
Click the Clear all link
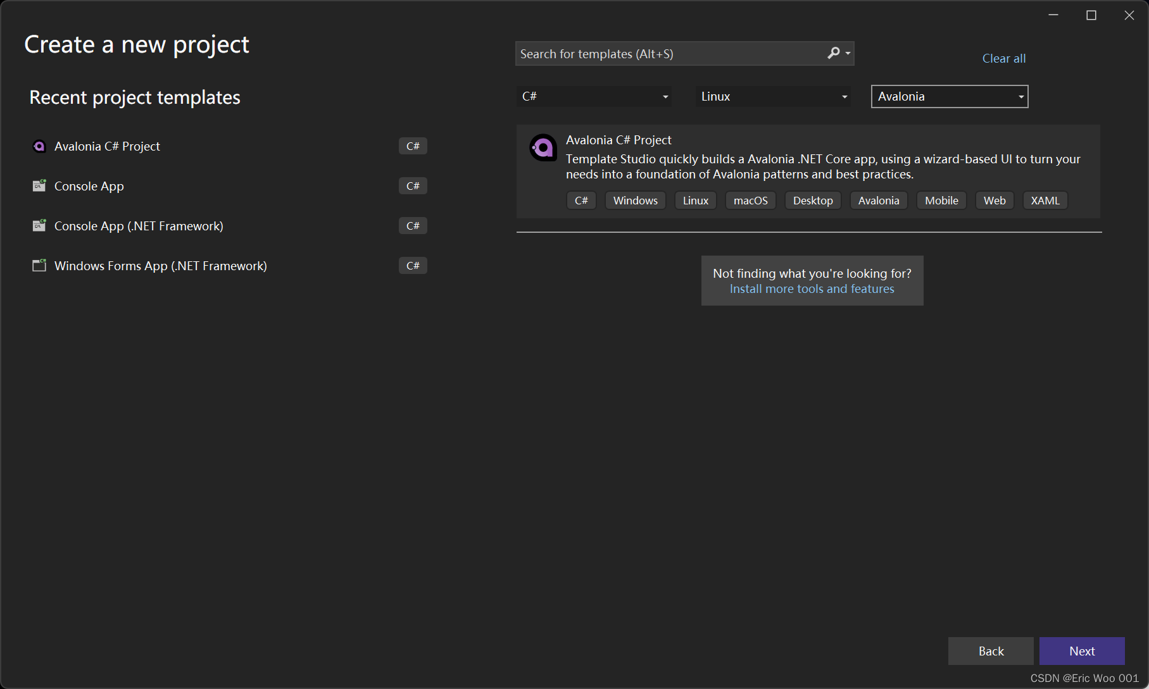(x=1004, y=58)
